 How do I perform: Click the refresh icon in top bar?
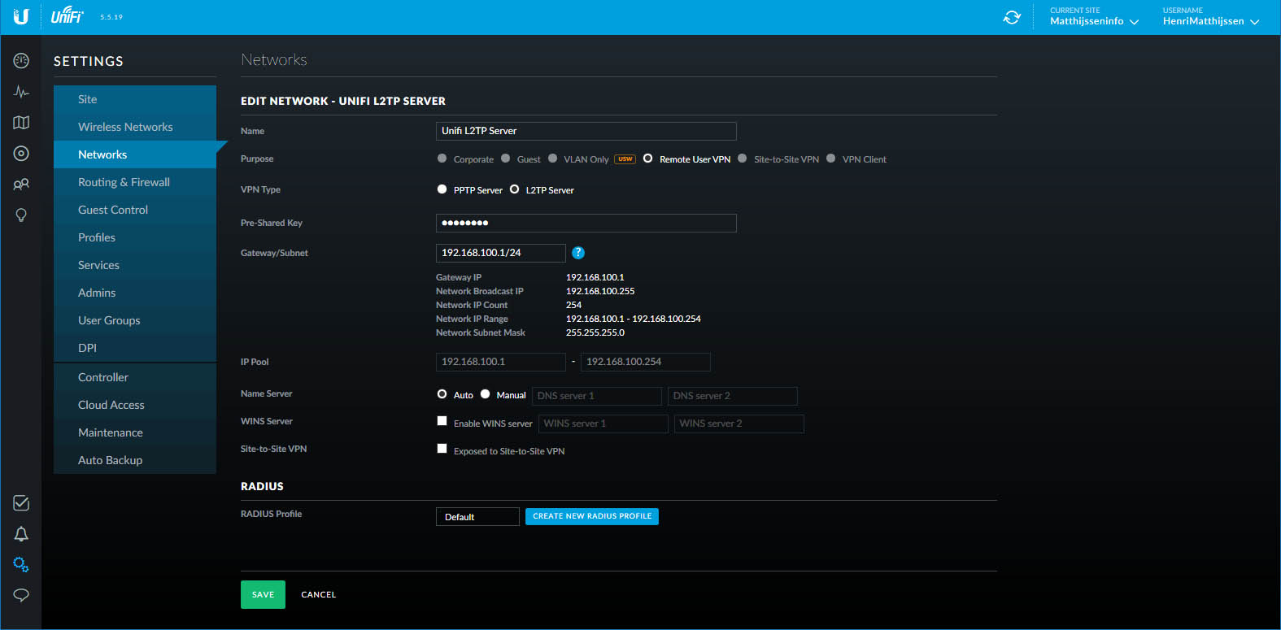tap(1012, 17)
